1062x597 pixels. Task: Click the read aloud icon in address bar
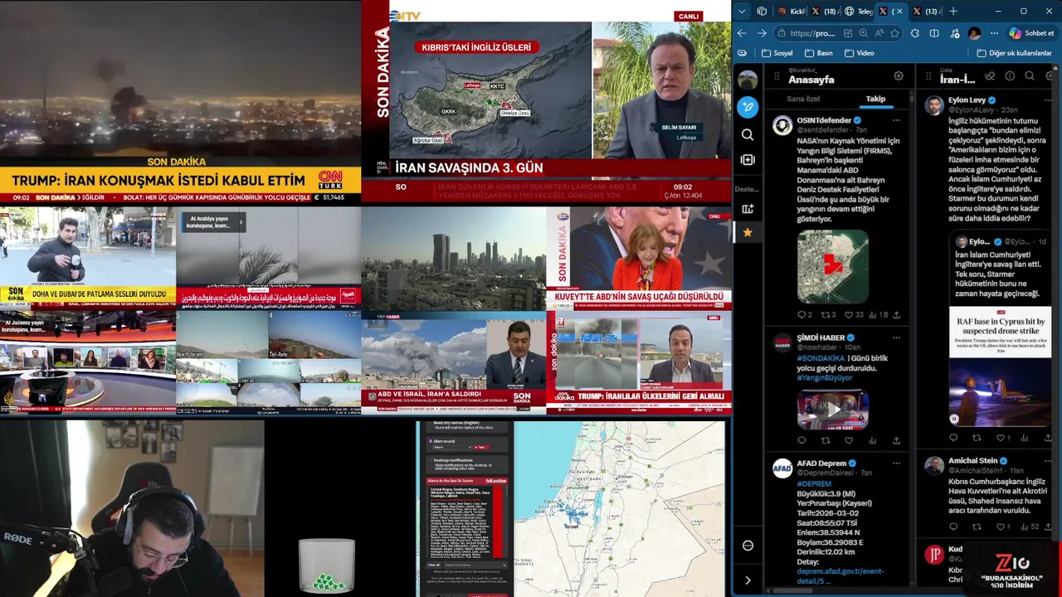tap(879, 33)
